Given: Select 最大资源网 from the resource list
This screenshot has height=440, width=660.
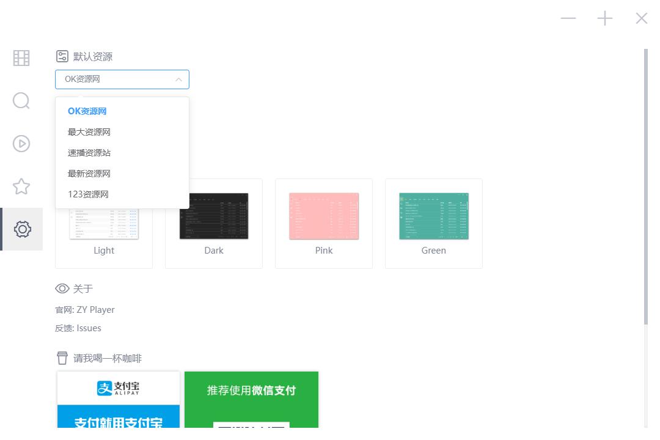Looking at the screenshot, I should (89, 132).
